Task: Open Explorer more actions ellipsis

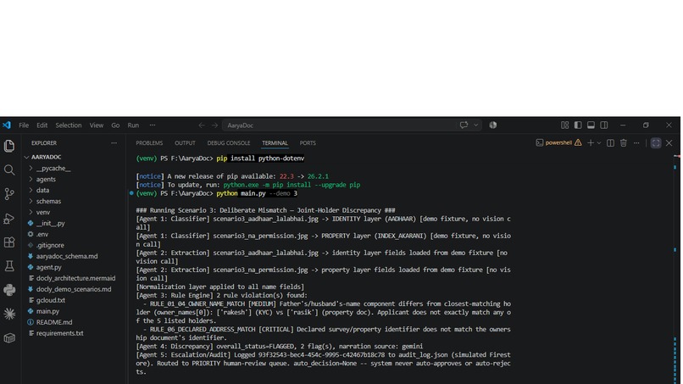Action: (x=114, y=143)
